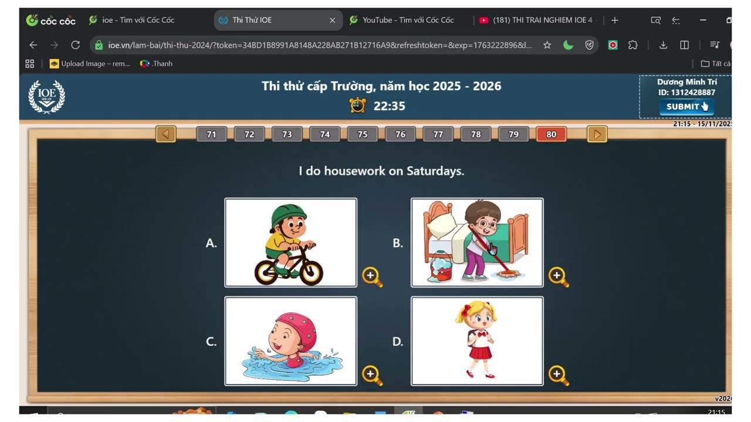Click the back-arrow list icon in the title bar
This screenshot has height=422, width=751.
[676, 20]
